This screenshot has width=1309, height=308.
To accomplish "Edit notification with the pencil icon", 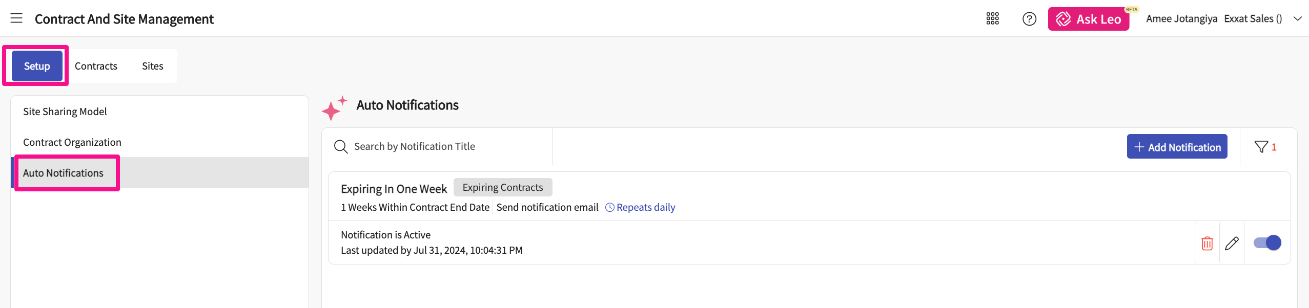I will coord(1232,243).
